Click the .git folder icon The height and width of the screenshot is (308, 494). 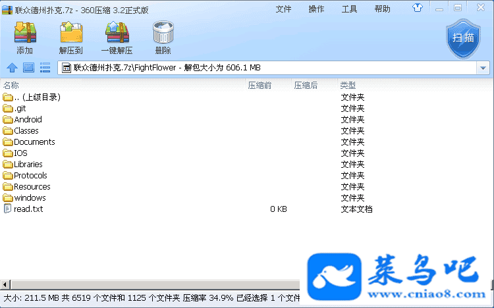[x=8, y=109]
